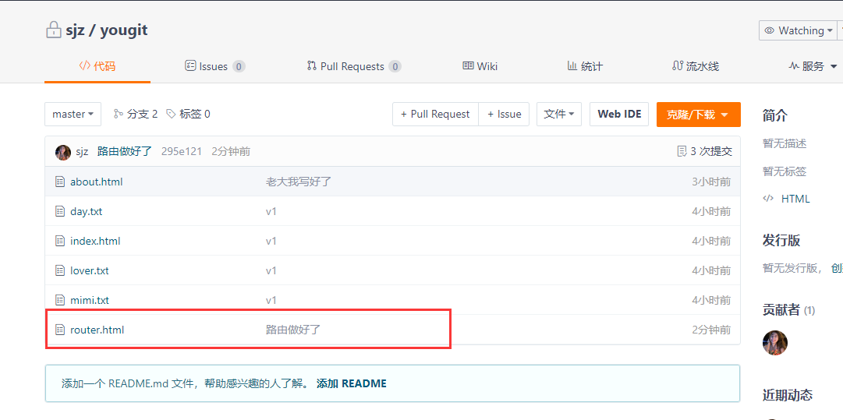Open latest commit message 路由做好了 in header
The width and height of the screenshot is (843, 420).
(125, 151)
